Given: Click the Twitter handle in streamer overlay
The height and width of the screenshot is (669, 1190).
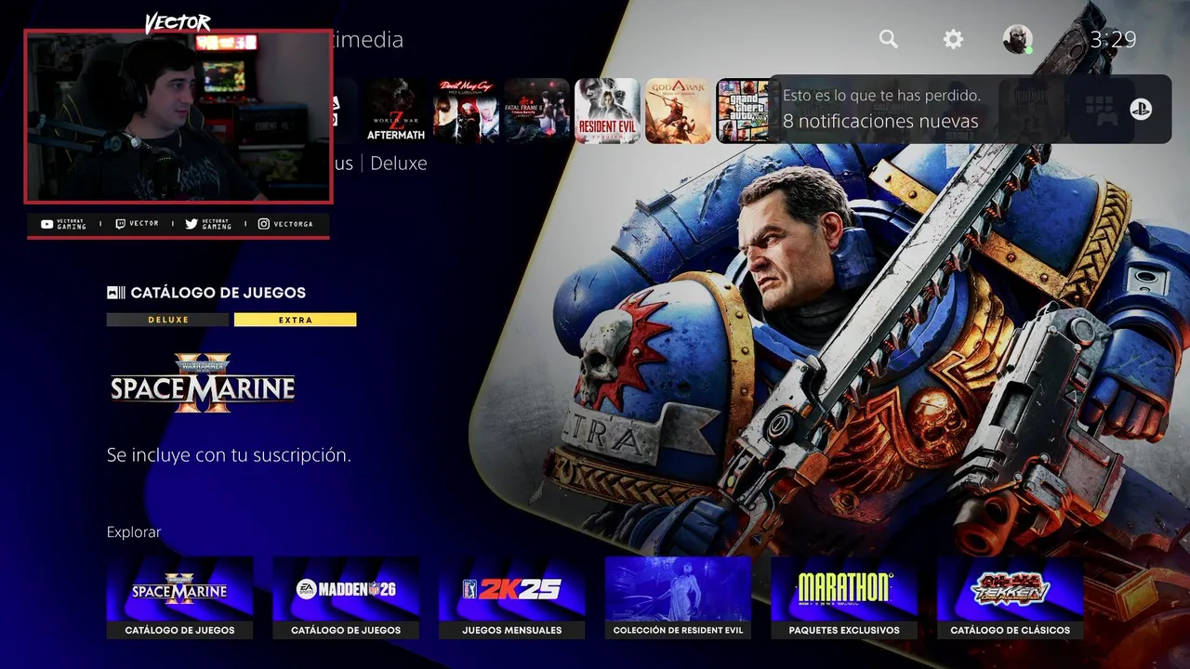Looking at the screenshot, I should pos(208,224).
